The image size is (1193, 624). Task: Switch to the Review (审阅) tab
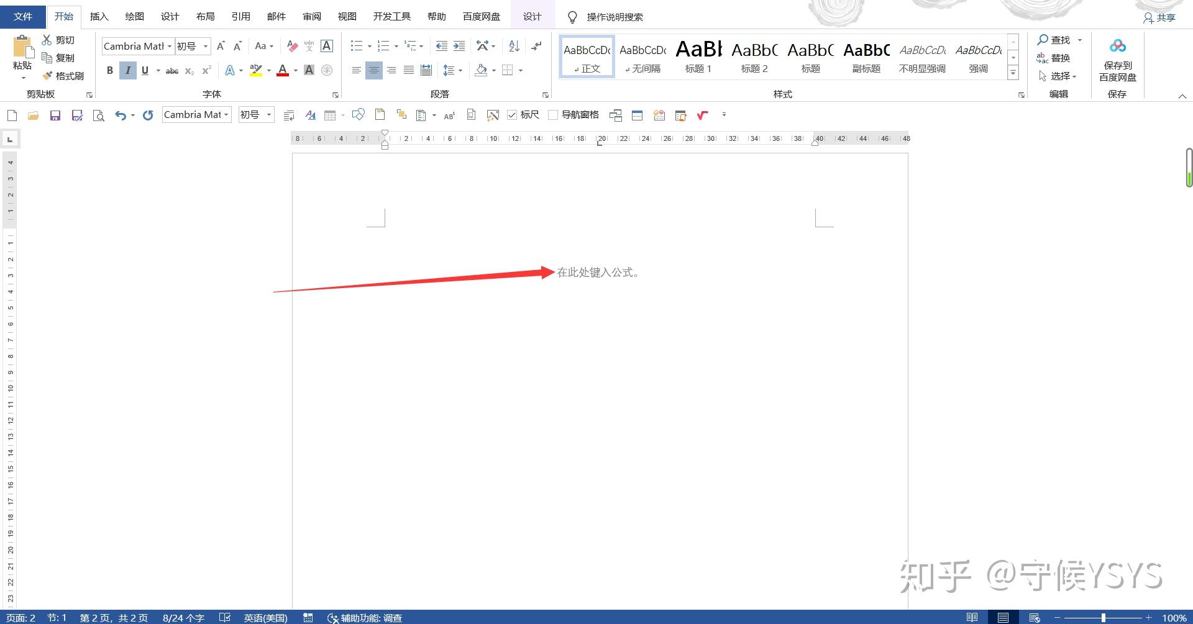point(311,17)
